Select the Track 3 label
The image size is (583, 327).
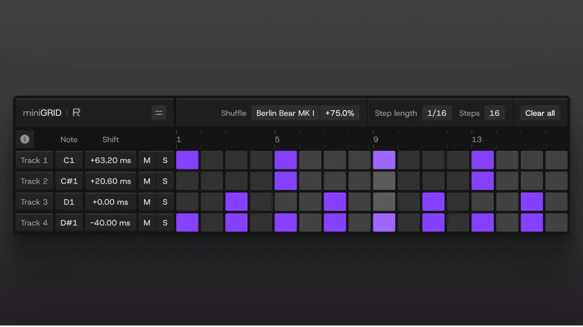[34, 202]
